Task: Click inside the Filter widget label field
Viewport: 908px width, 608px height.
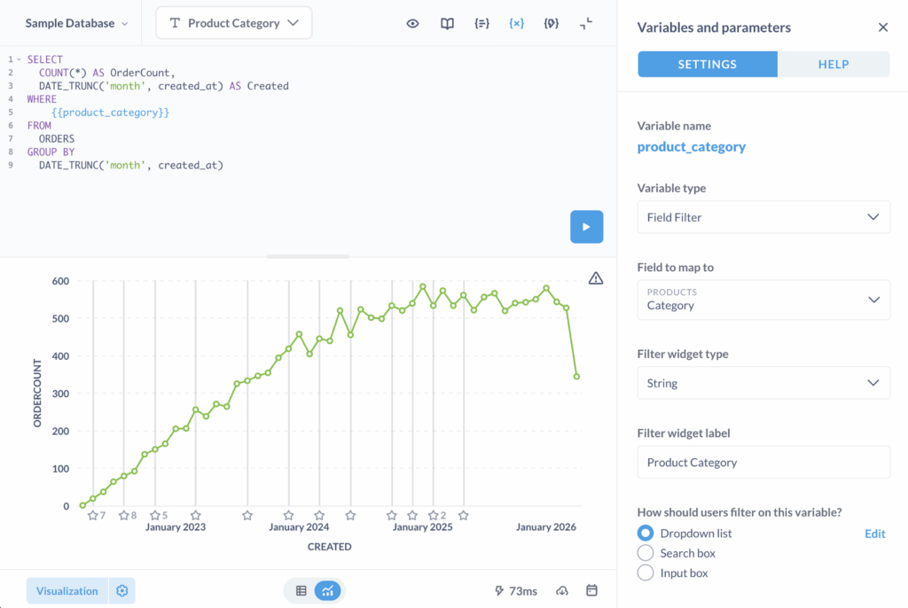Action: 763,462
